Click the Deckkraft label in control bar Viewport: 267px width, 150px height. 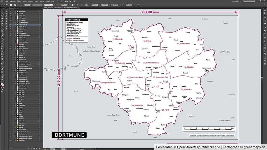point(58,5)
